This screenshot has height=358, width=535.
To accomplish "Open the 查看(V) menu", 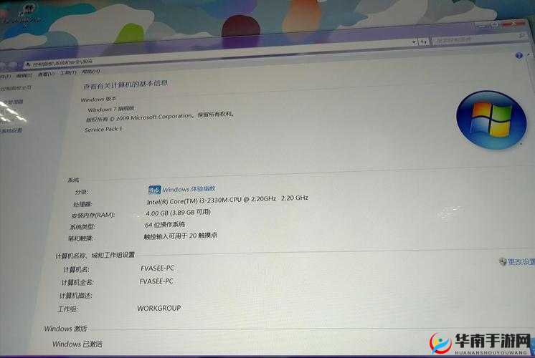I will [46, 74].
